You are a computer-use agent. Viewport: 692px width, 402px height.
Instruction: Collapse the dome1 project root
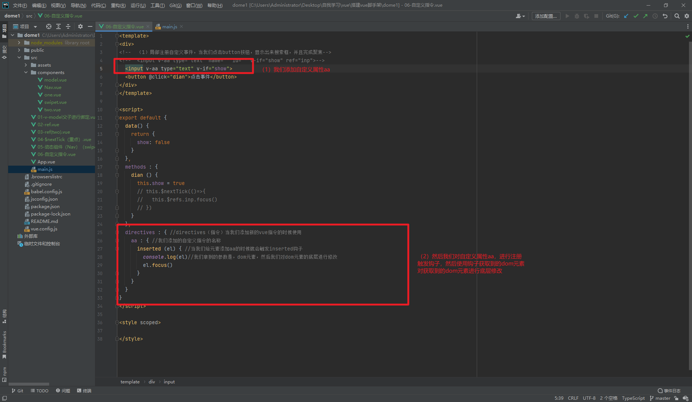[13, 35]
